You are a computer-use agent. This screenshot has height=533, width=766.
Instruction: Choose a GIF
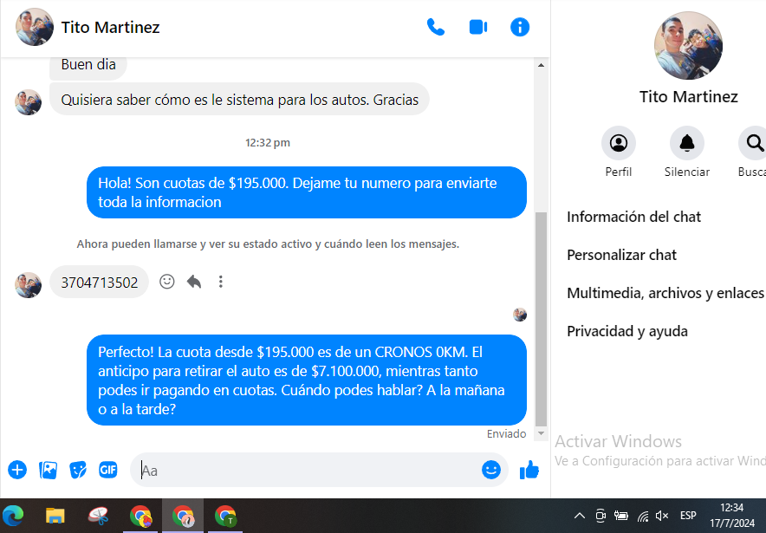point(108,470)
